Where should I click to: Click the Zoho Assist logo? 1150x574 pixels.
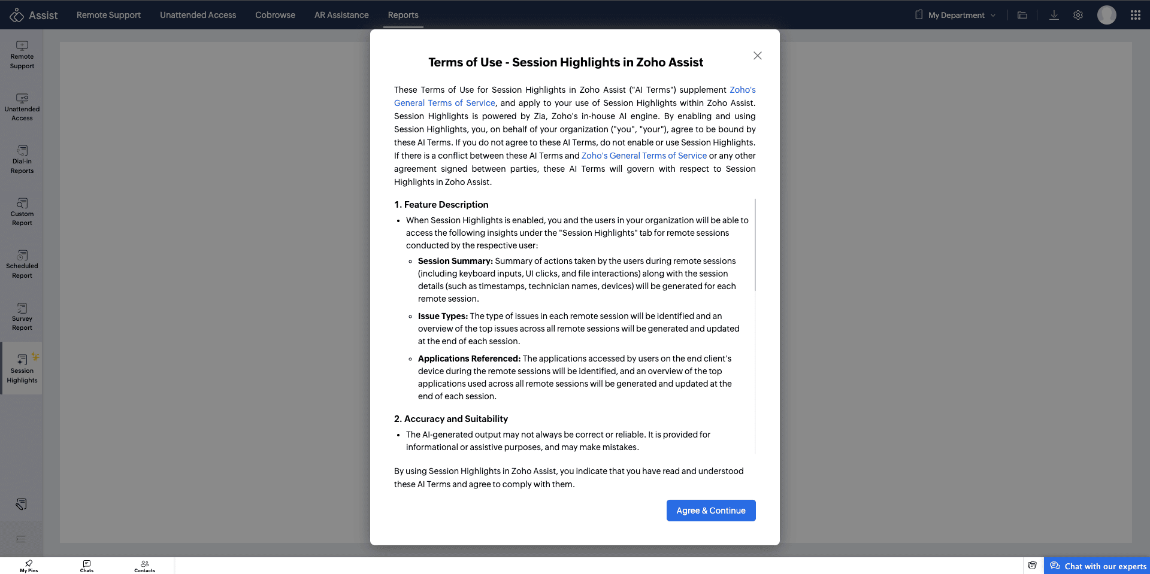[34, 15]
